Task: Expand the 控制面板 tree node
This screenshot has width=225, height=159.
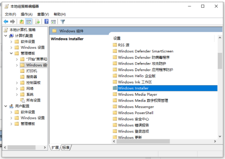Action: pos(17,83)
